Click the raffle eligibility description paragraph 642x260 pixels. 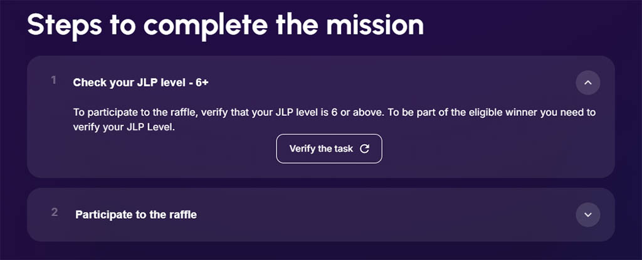334,120
